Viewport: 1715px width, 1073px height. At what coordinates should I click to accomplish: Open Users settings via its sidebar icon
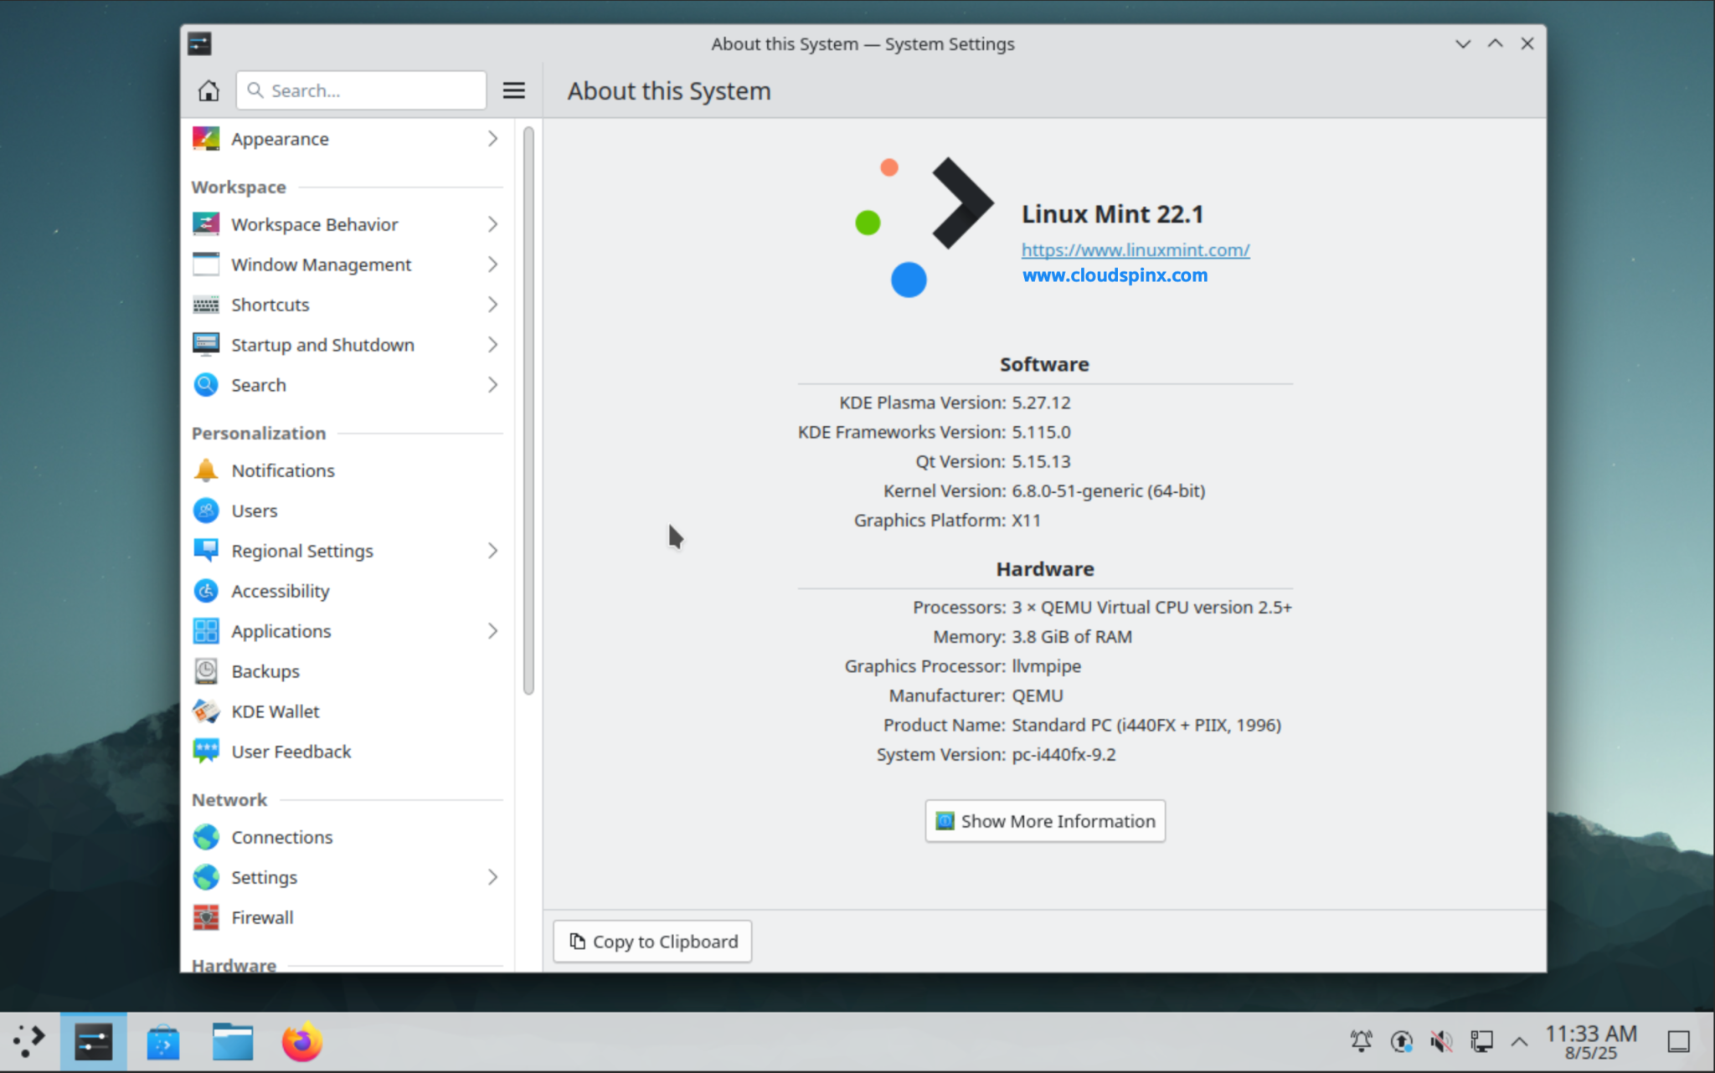[x=206, y=510]
